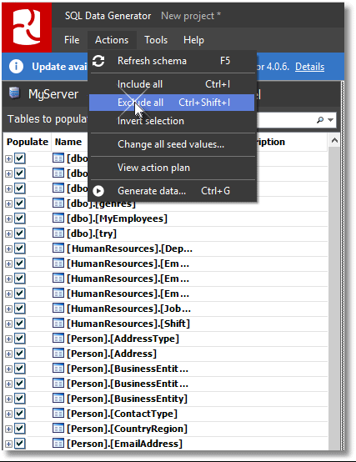Image resolution: width=356 pixels, height=462 pixels.
Task: Open the Details link for the update
Action: tap(310, 67)
